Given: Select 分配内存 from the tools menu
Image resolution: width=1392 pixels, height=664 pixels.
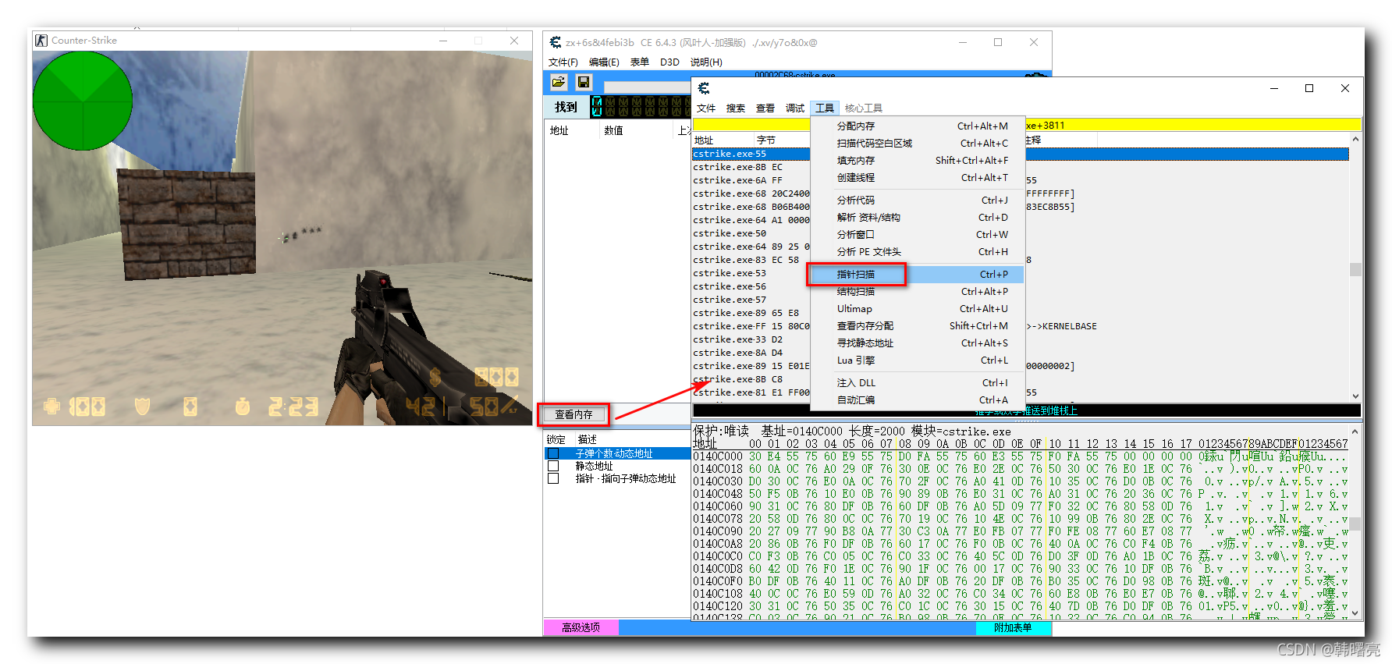Looking at the screenshot, I should coord(918,126).
